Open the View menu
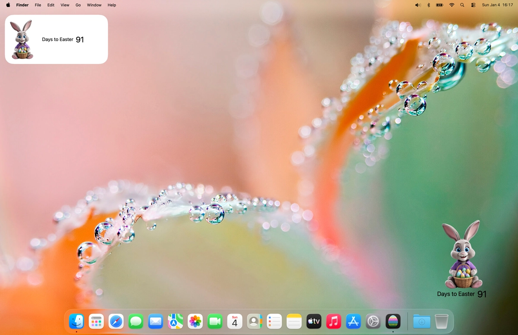 (65, 5)
